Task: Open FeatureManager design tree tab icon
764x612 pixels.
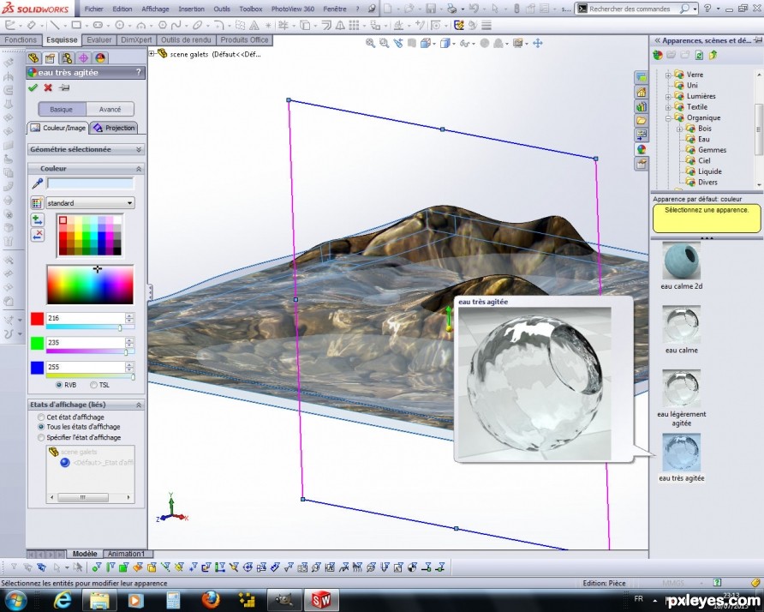Action: (x=33, y=58)
